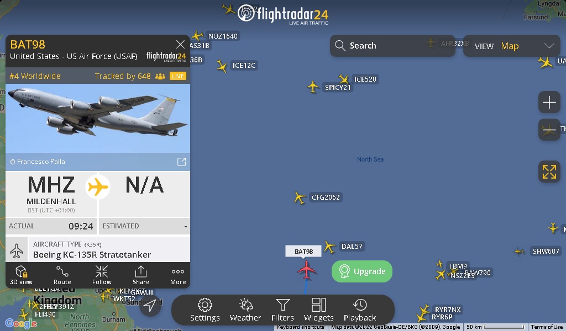Viewport: 566px width, 331px height.
Task: Close the BAT98 flight panel
Action: tap(180, 44)
